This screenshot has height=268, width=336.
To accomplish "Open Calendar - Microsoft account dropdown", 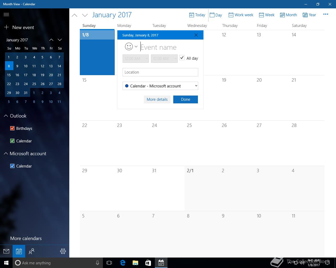I will point(160,86).
